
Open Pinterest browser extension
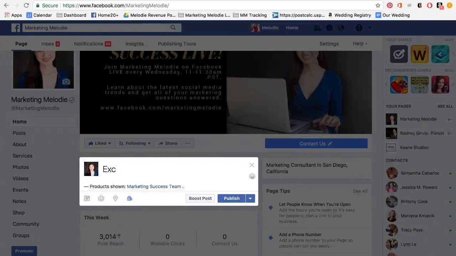(390, 5)
